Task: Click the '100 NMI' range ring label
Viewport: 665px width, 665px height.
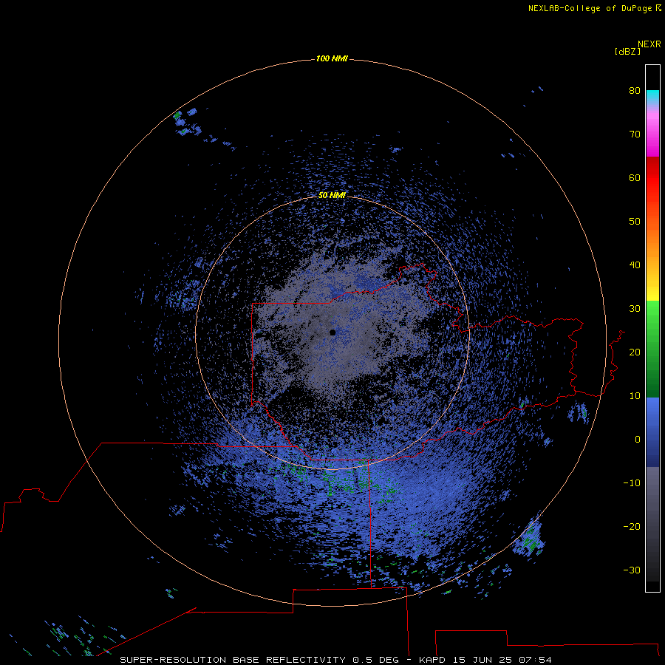Action: 332,58
